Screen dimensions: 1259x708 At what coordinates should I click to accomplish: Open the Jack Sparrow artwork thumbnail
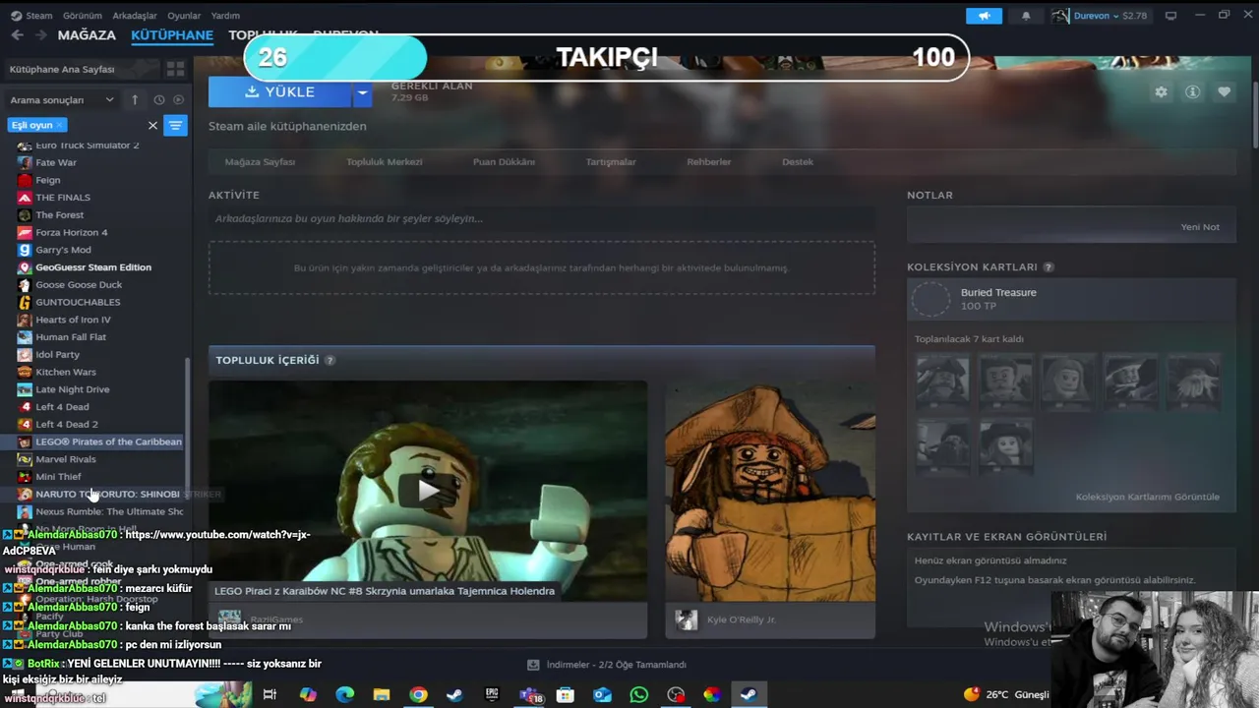coord(770,491)
